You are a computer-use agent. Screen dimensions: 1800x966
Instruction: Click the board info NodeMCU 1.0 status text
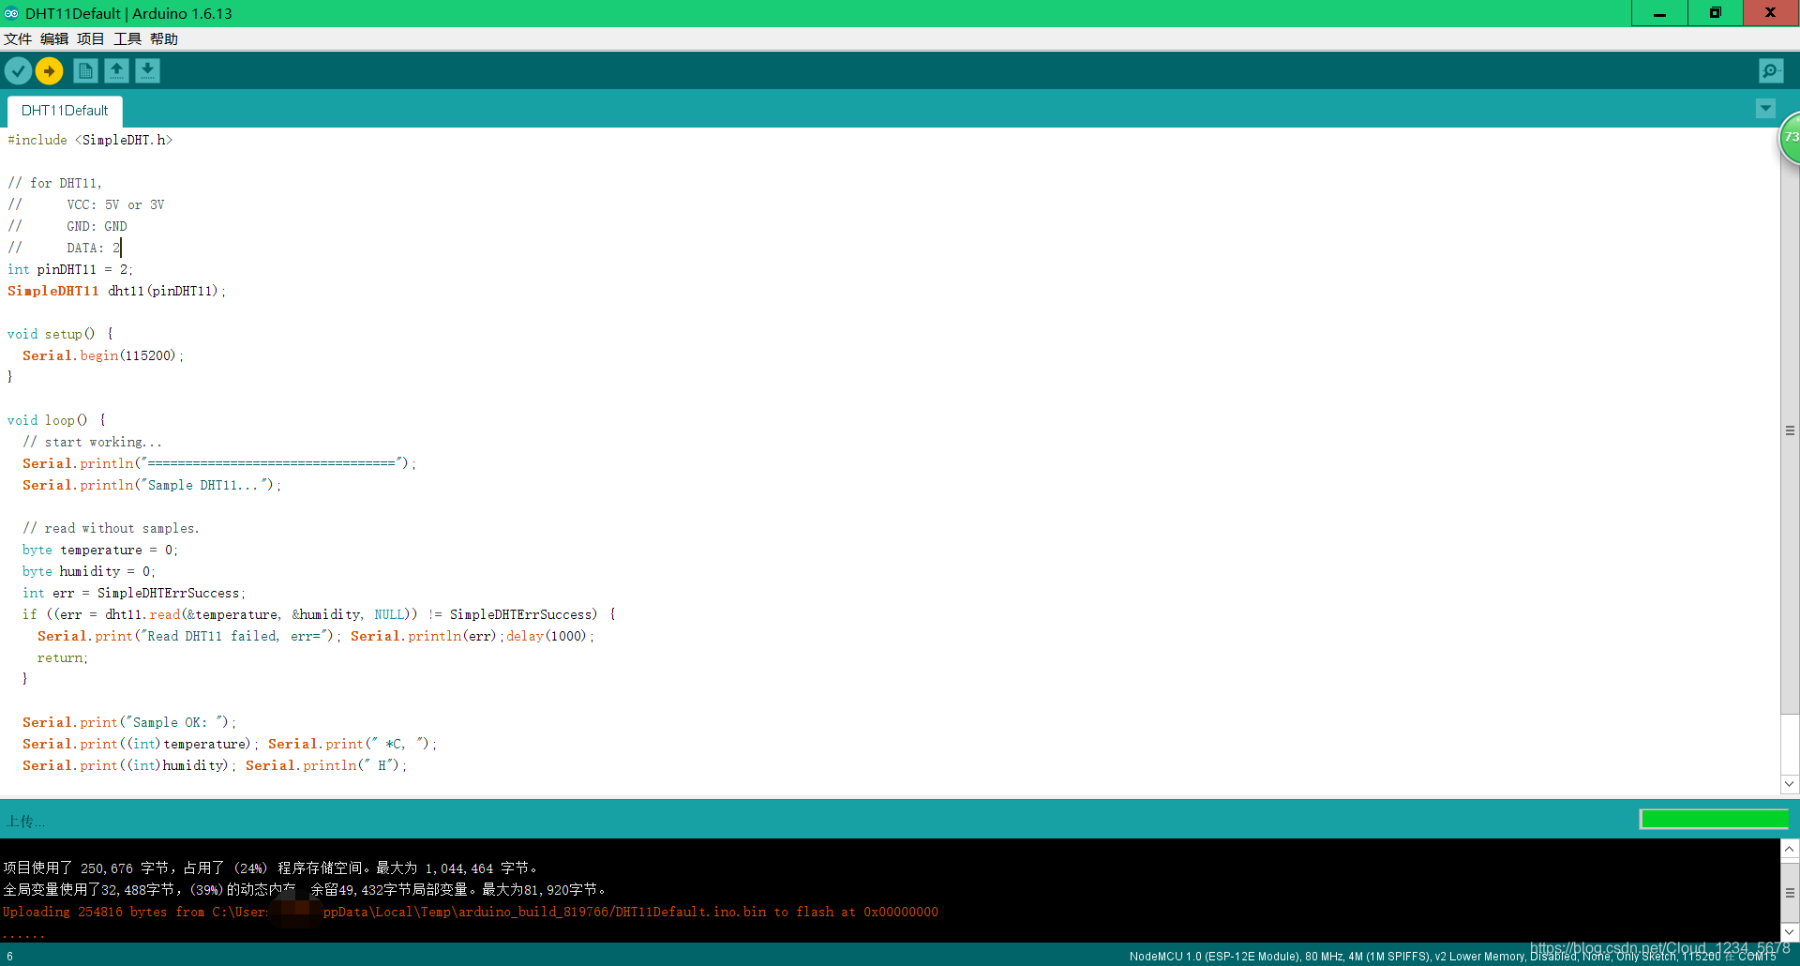click(1452, 957)
